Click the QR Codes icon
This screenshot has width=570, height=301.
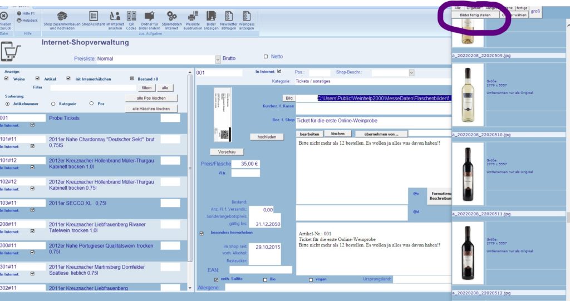point(131,16)
